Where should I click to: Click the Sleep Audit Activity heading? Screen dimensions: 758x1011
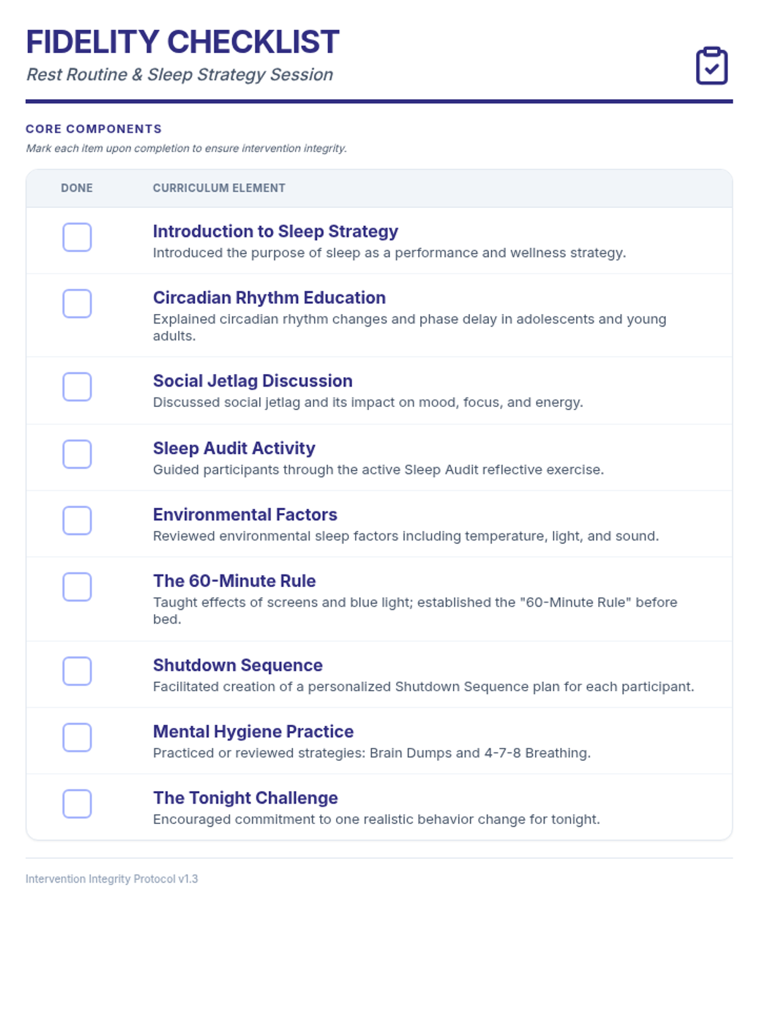coord(234,448)
